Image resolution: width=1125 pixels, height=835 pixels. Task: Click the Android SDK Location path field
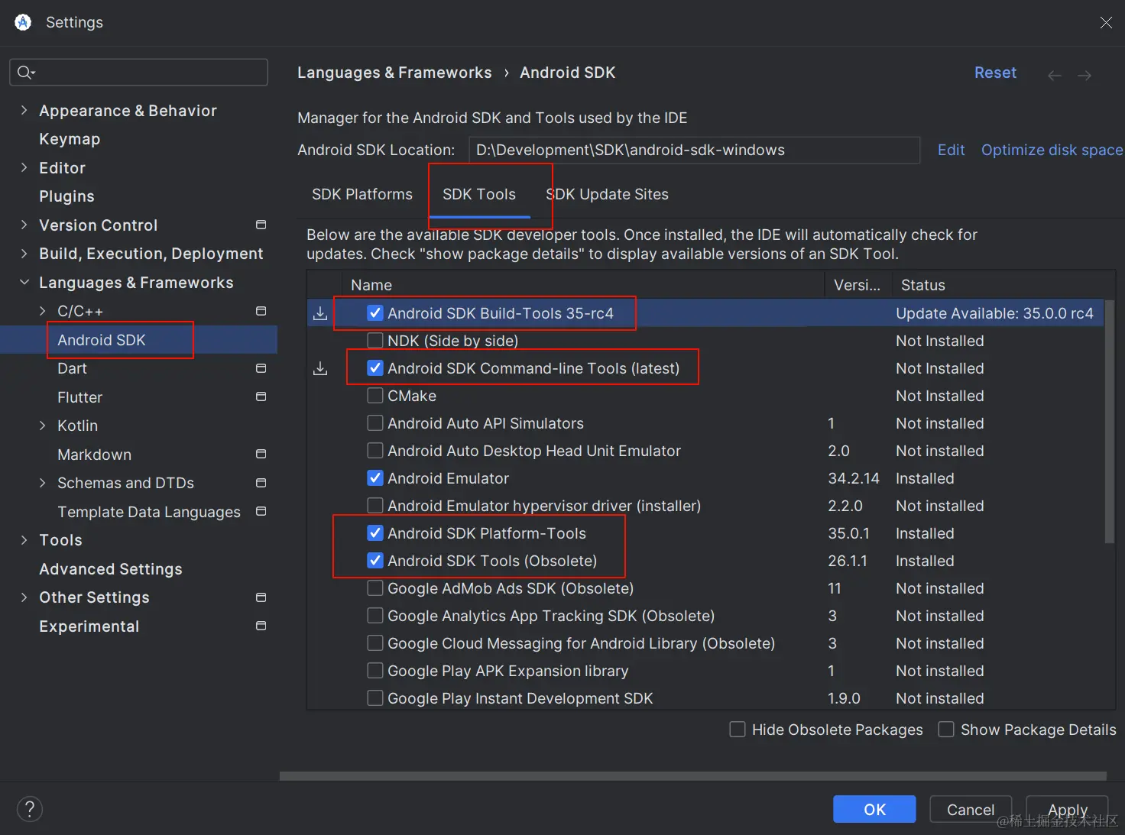(x=693, y=150)
